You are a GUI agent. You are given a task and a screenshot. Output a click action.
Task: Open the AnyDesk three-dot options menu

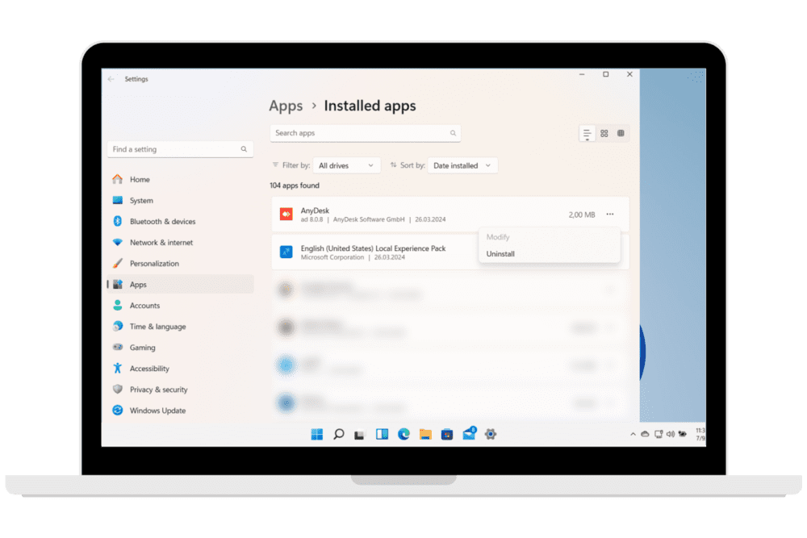(610, 215)
